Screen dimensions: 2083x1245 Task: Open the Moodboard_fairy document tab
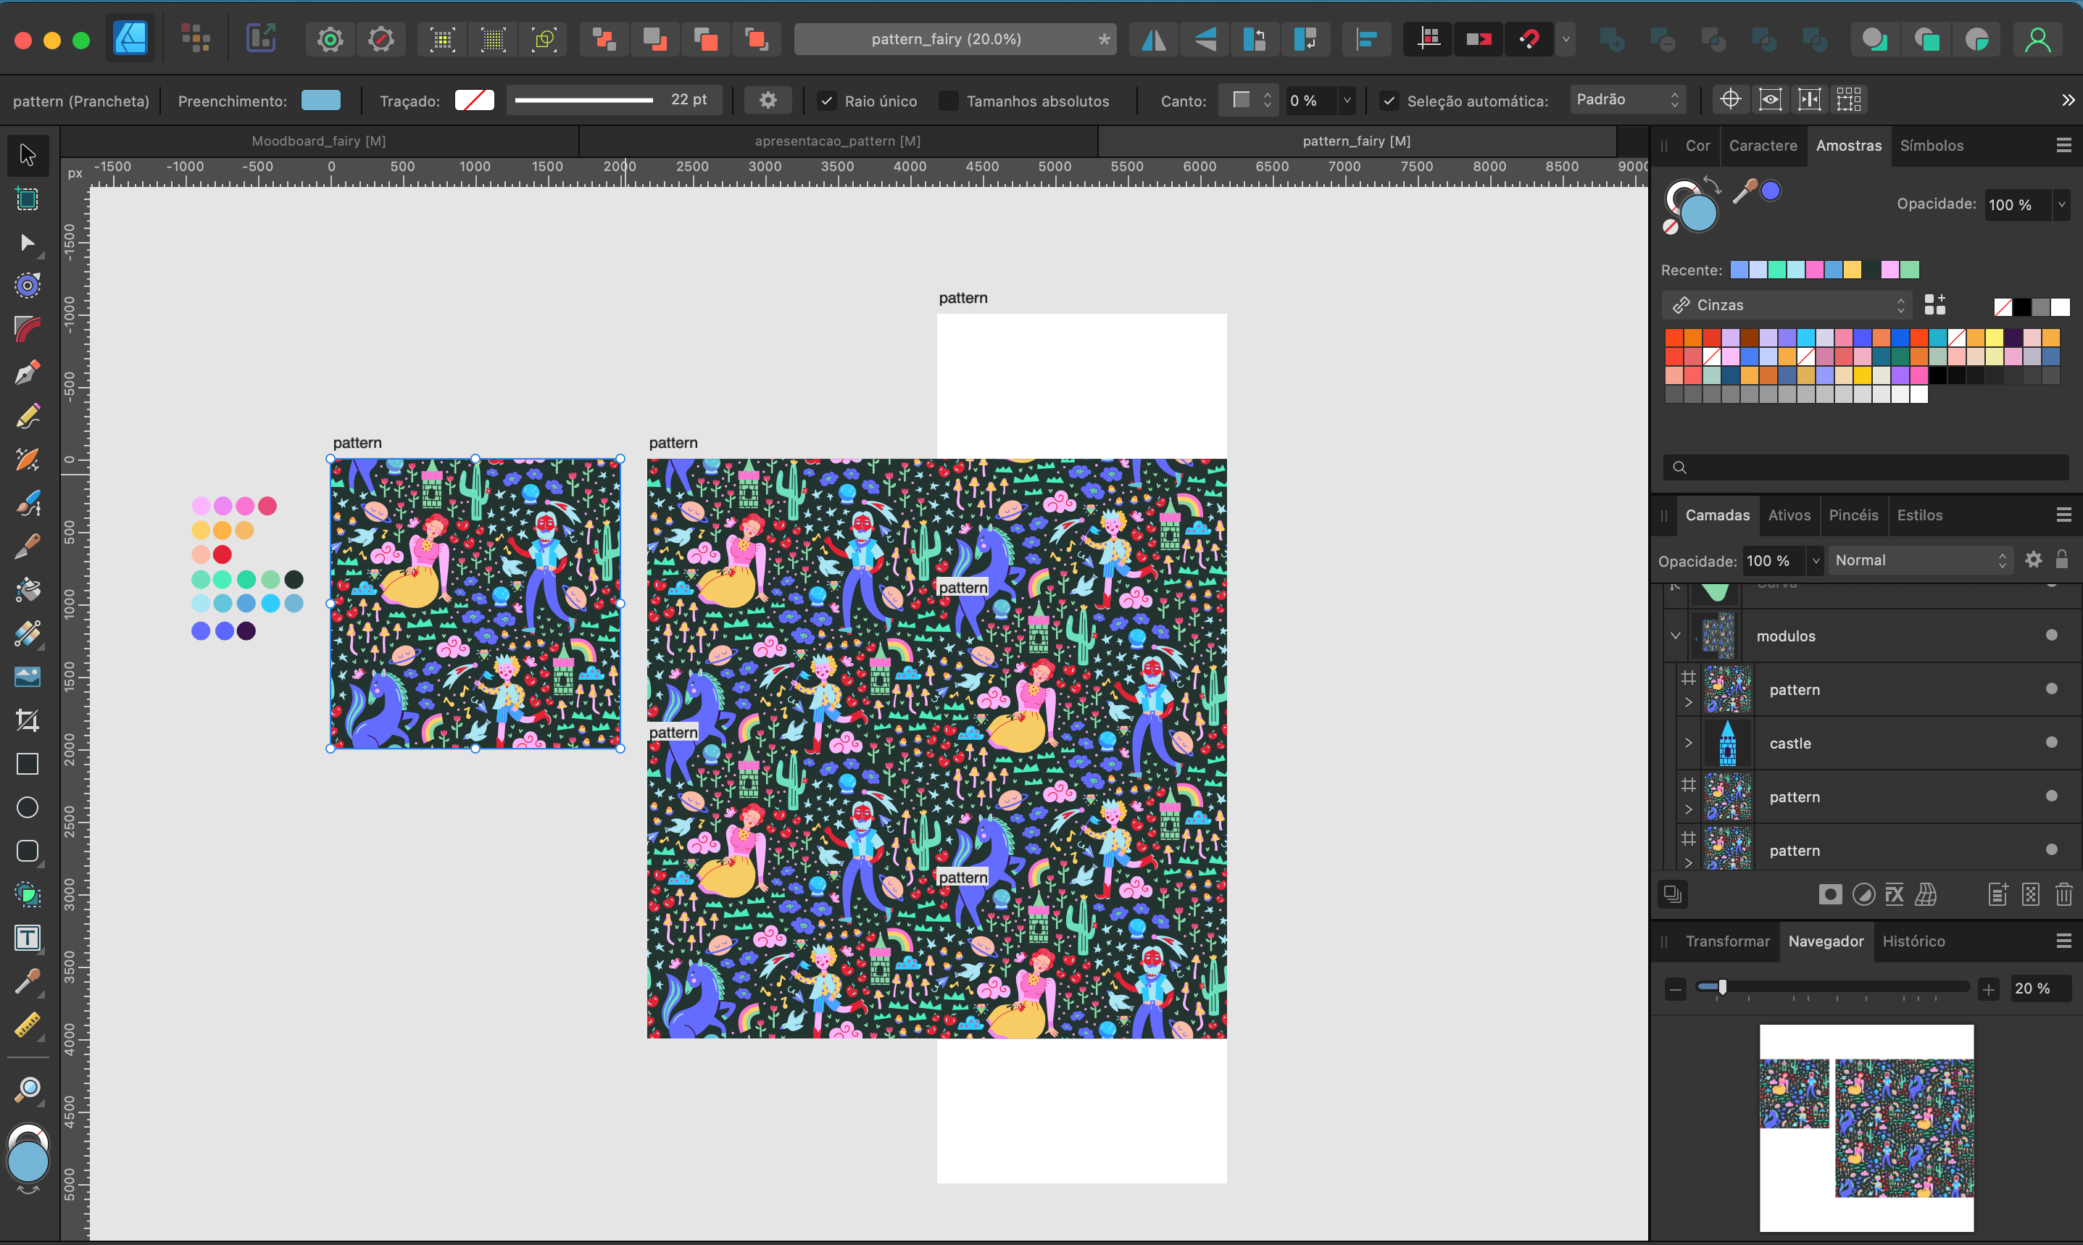[319, 141]
